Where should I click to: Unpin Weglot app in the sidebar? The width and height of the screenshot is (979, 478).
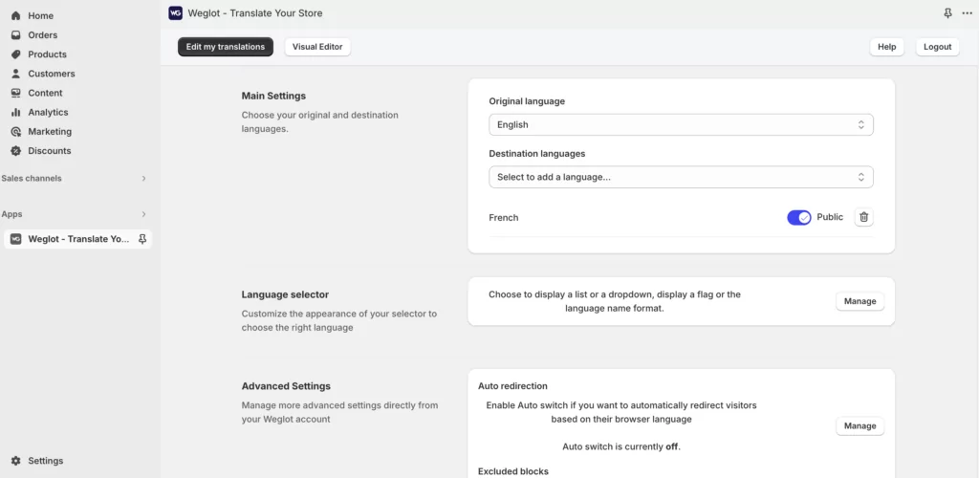(x=142, y=239)
